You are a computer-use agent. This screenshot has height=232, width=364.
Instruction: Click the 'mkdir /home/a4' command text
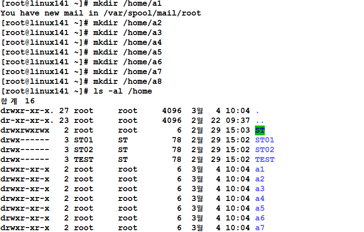click(127, 42)
